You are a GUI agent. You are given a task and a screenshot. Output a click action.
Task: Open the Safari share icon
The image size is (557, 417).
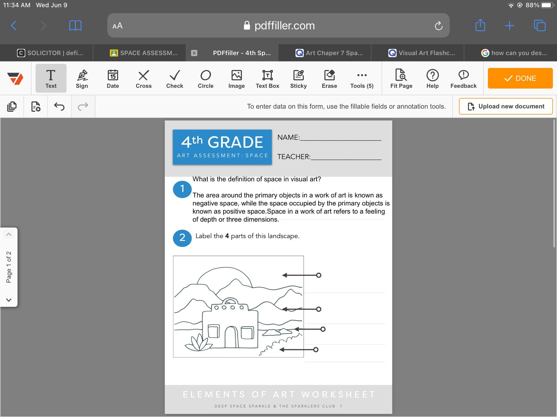click(480, 25)
